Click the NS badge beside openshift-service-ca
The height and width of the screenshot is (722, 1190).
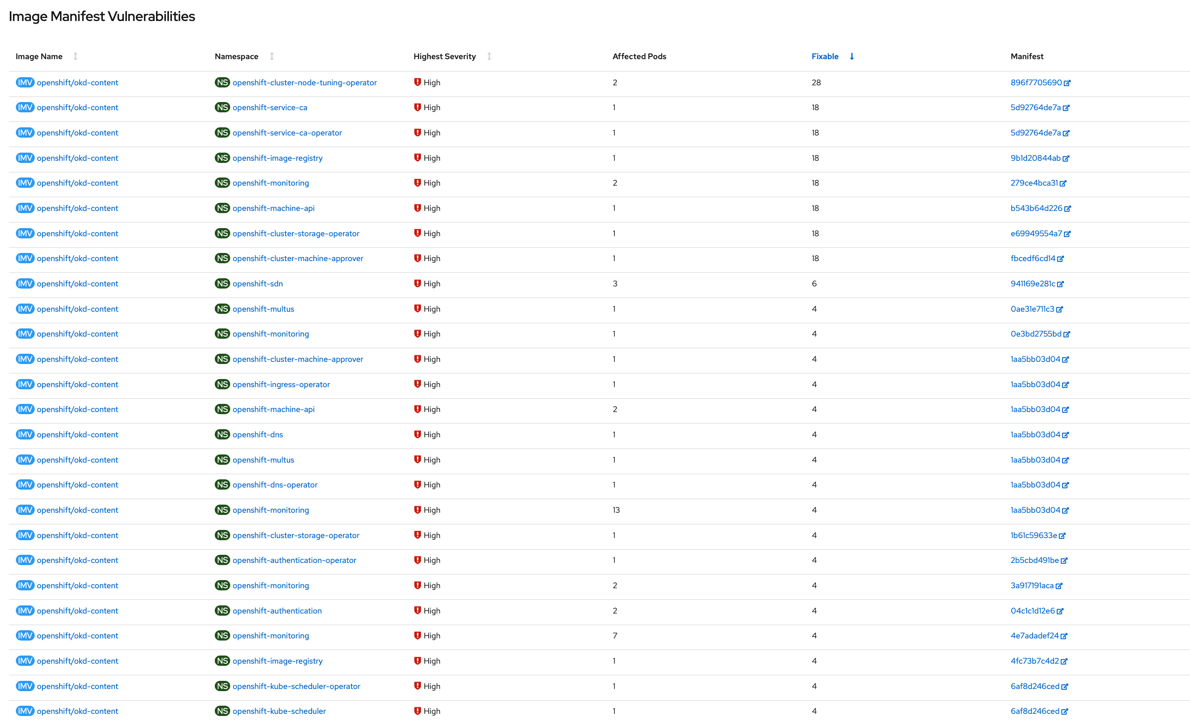(222, 107)
